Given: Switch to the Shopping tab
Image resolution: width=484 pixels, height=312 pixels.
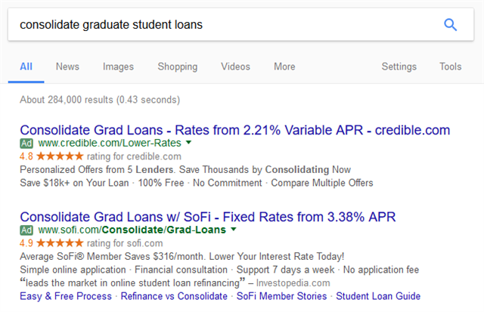Looking at the screenshot, I should (x=178, y=66).
